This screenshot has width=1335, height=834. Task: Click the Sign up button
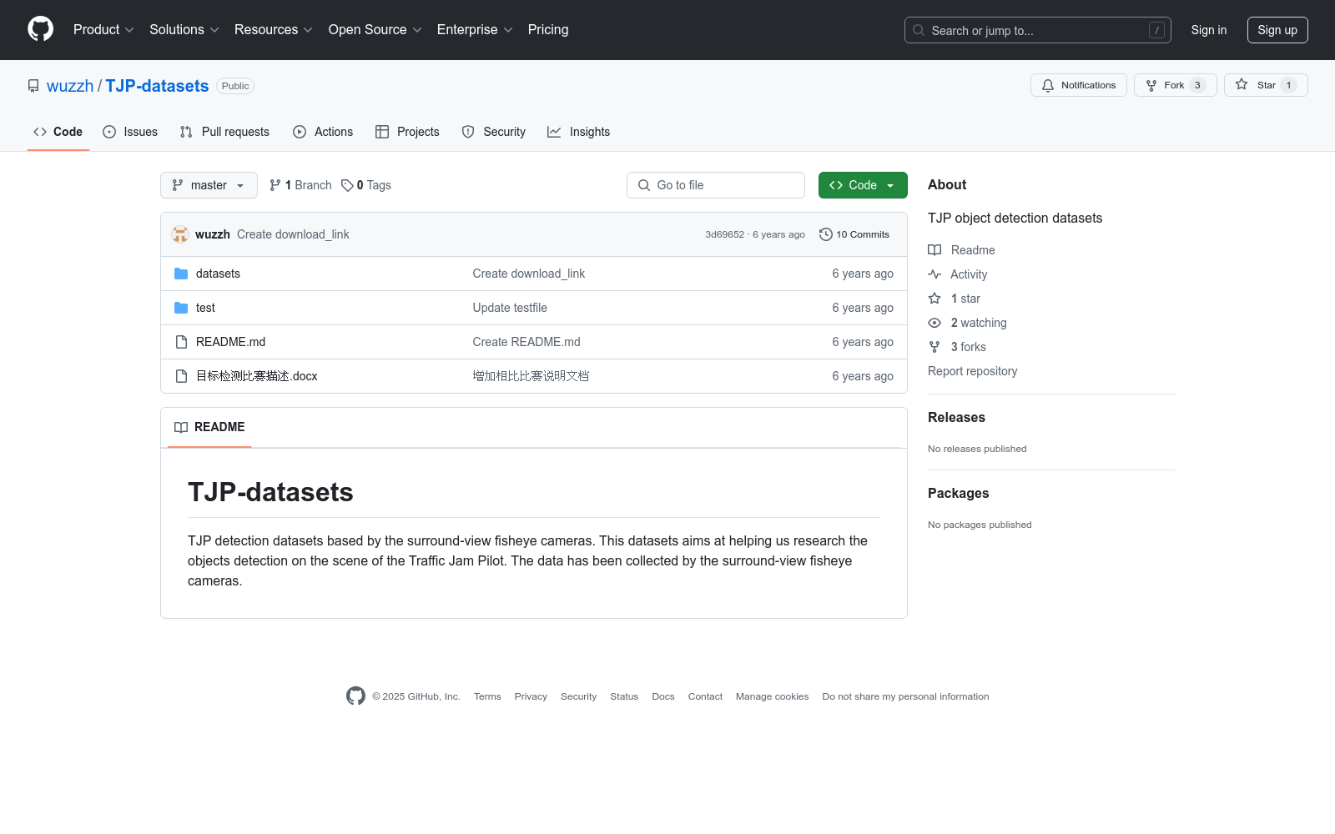pos(1277,30)
